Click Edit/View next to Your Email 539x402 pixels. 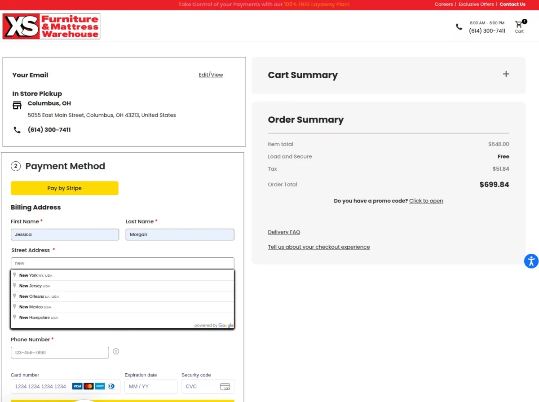pyautogui.click(x=211, y=75)
